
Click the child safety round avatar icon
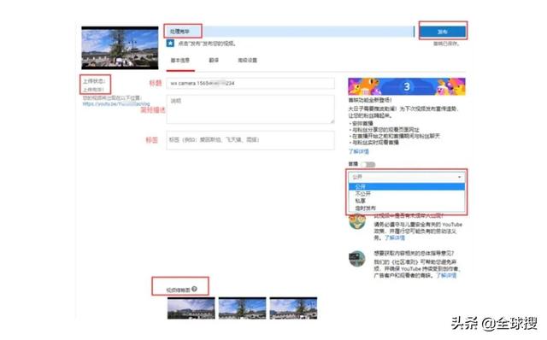click(357, 221)
